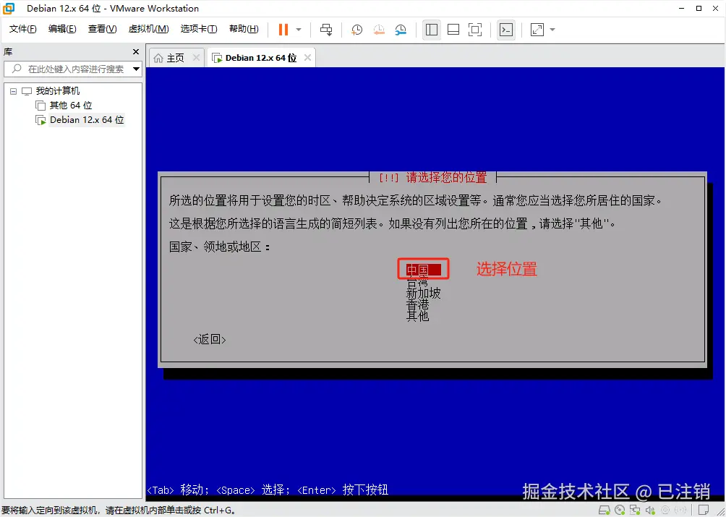The height and width of the screenshot is (517, 726).
Task: Open the suspend button dropdown arrow
Action: tap(298, 30)
